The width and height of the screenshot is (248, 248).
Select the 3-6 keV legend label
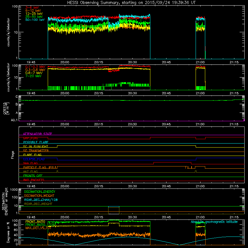point(32,7)
